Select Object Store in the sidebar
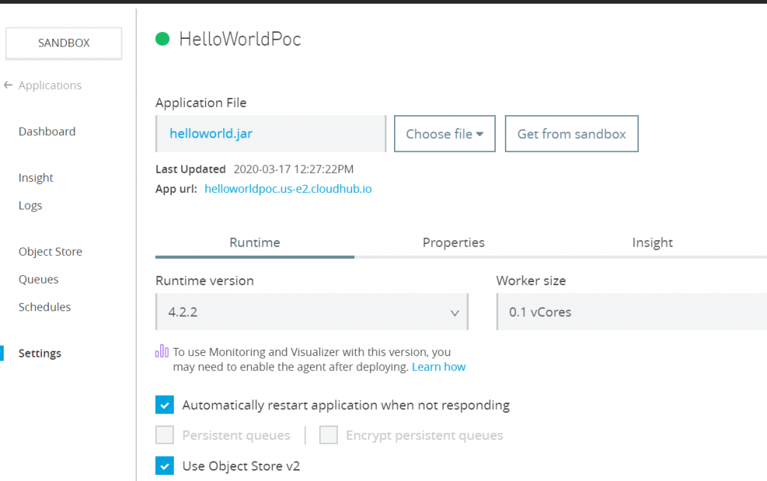This screenshot has width=767, height=481. tap(50, 251)
